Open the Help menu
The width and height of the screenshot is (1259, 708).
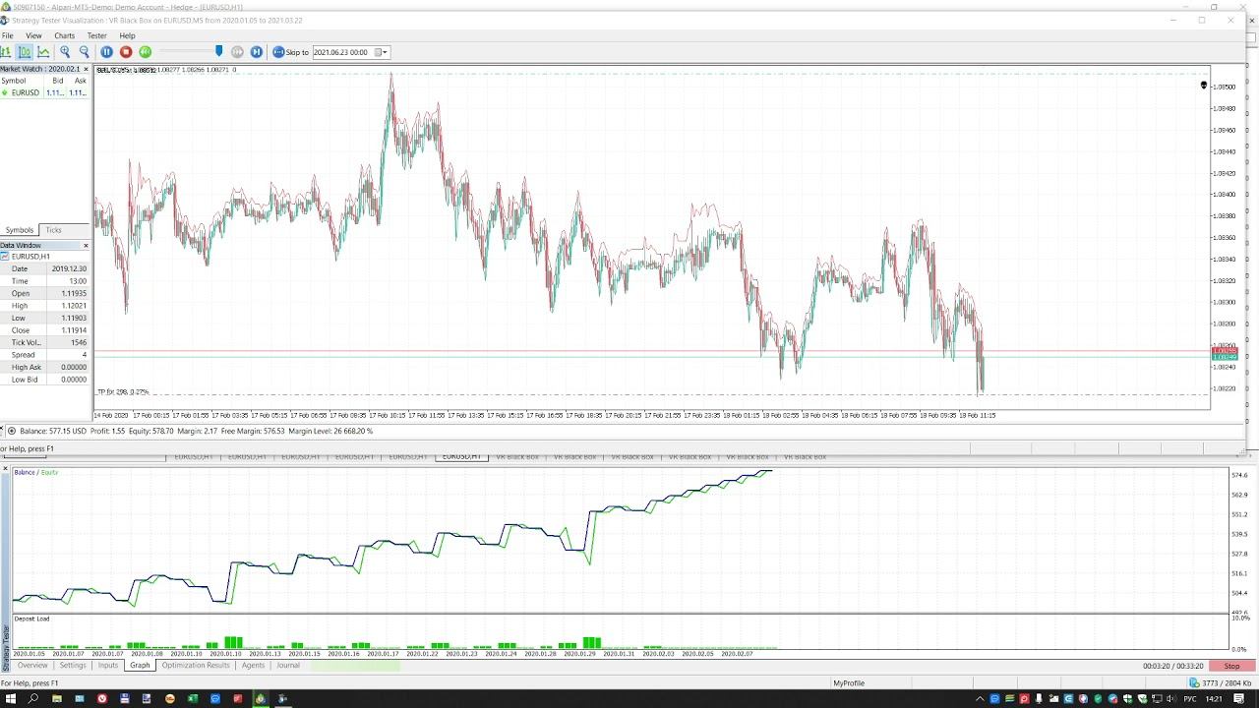(x=127, y=35)
